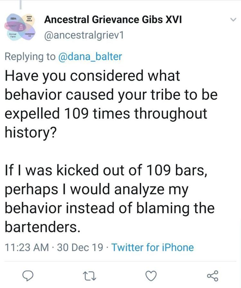Select the Animal Farm circle in avatar
Image resolution: width=241 pixels, height=288 pixels.
pyautogui.click(x=13, y=34)
